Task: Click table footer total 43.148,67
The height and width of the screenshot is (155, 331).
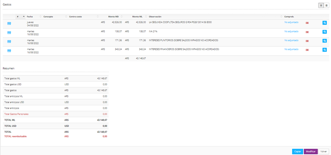Action: tap(141, 58)
